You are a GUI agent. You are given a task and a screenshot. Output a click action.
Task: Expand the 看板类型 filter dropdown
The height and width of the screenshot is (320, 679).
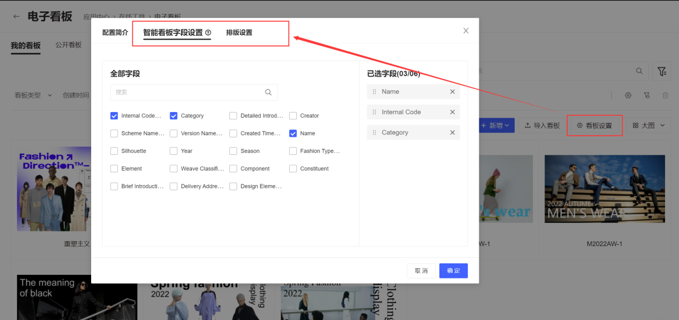[33, 95]
